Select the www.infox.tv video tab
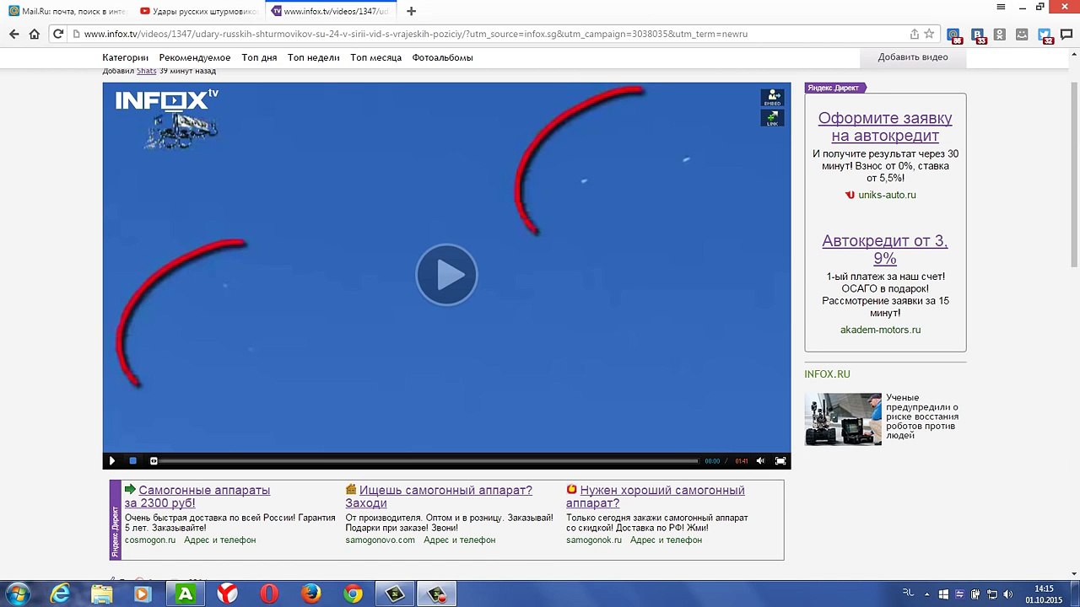 pyautogui.click(x=330, y=11)
